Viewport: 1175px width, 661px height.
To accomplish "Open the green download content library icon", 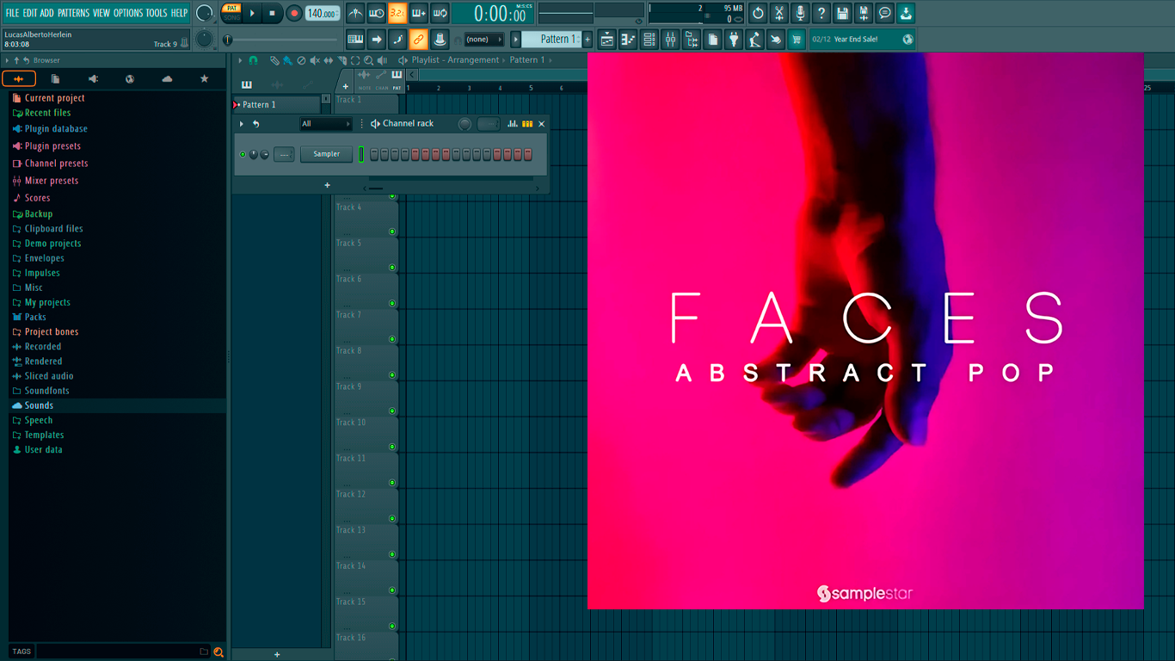I will [906, 13].
